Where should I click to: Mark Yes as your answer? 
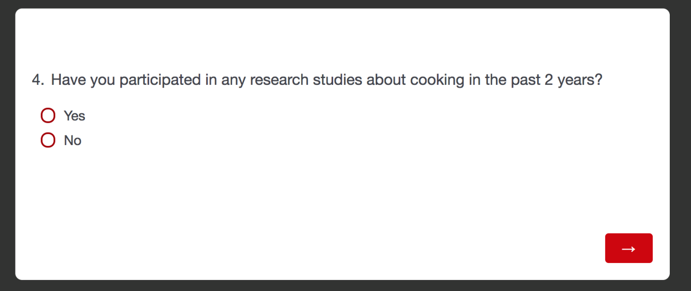(x=48, y=116)
